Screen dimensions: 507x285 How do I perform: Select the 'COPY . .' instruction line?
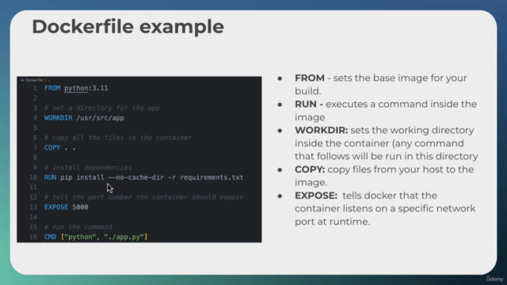tap(60, 148)
